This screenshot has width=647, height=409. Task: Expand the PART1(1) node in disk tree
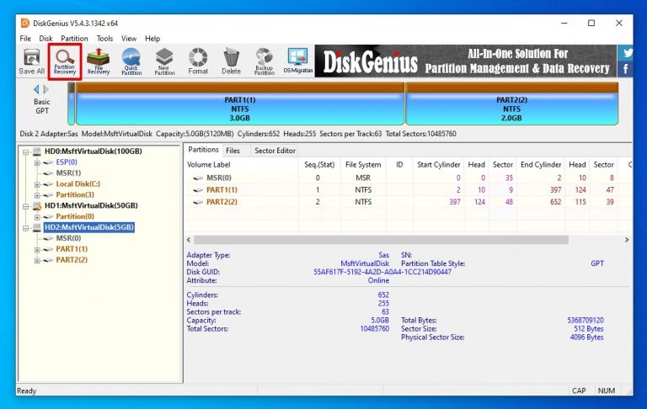pos(37,249)
